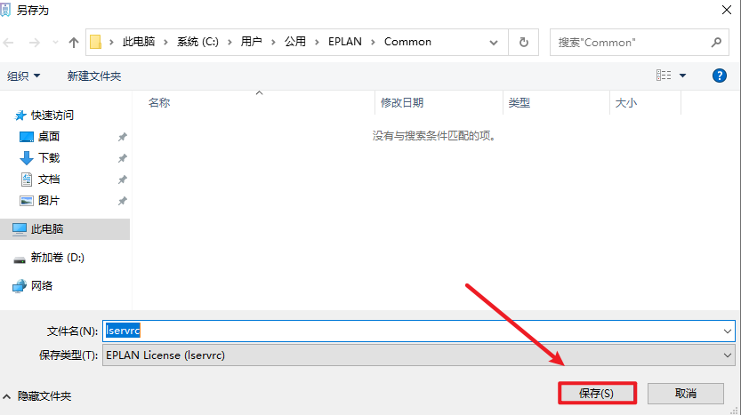
Task: Refresh the Common folder view
Action: click(524, 42)
